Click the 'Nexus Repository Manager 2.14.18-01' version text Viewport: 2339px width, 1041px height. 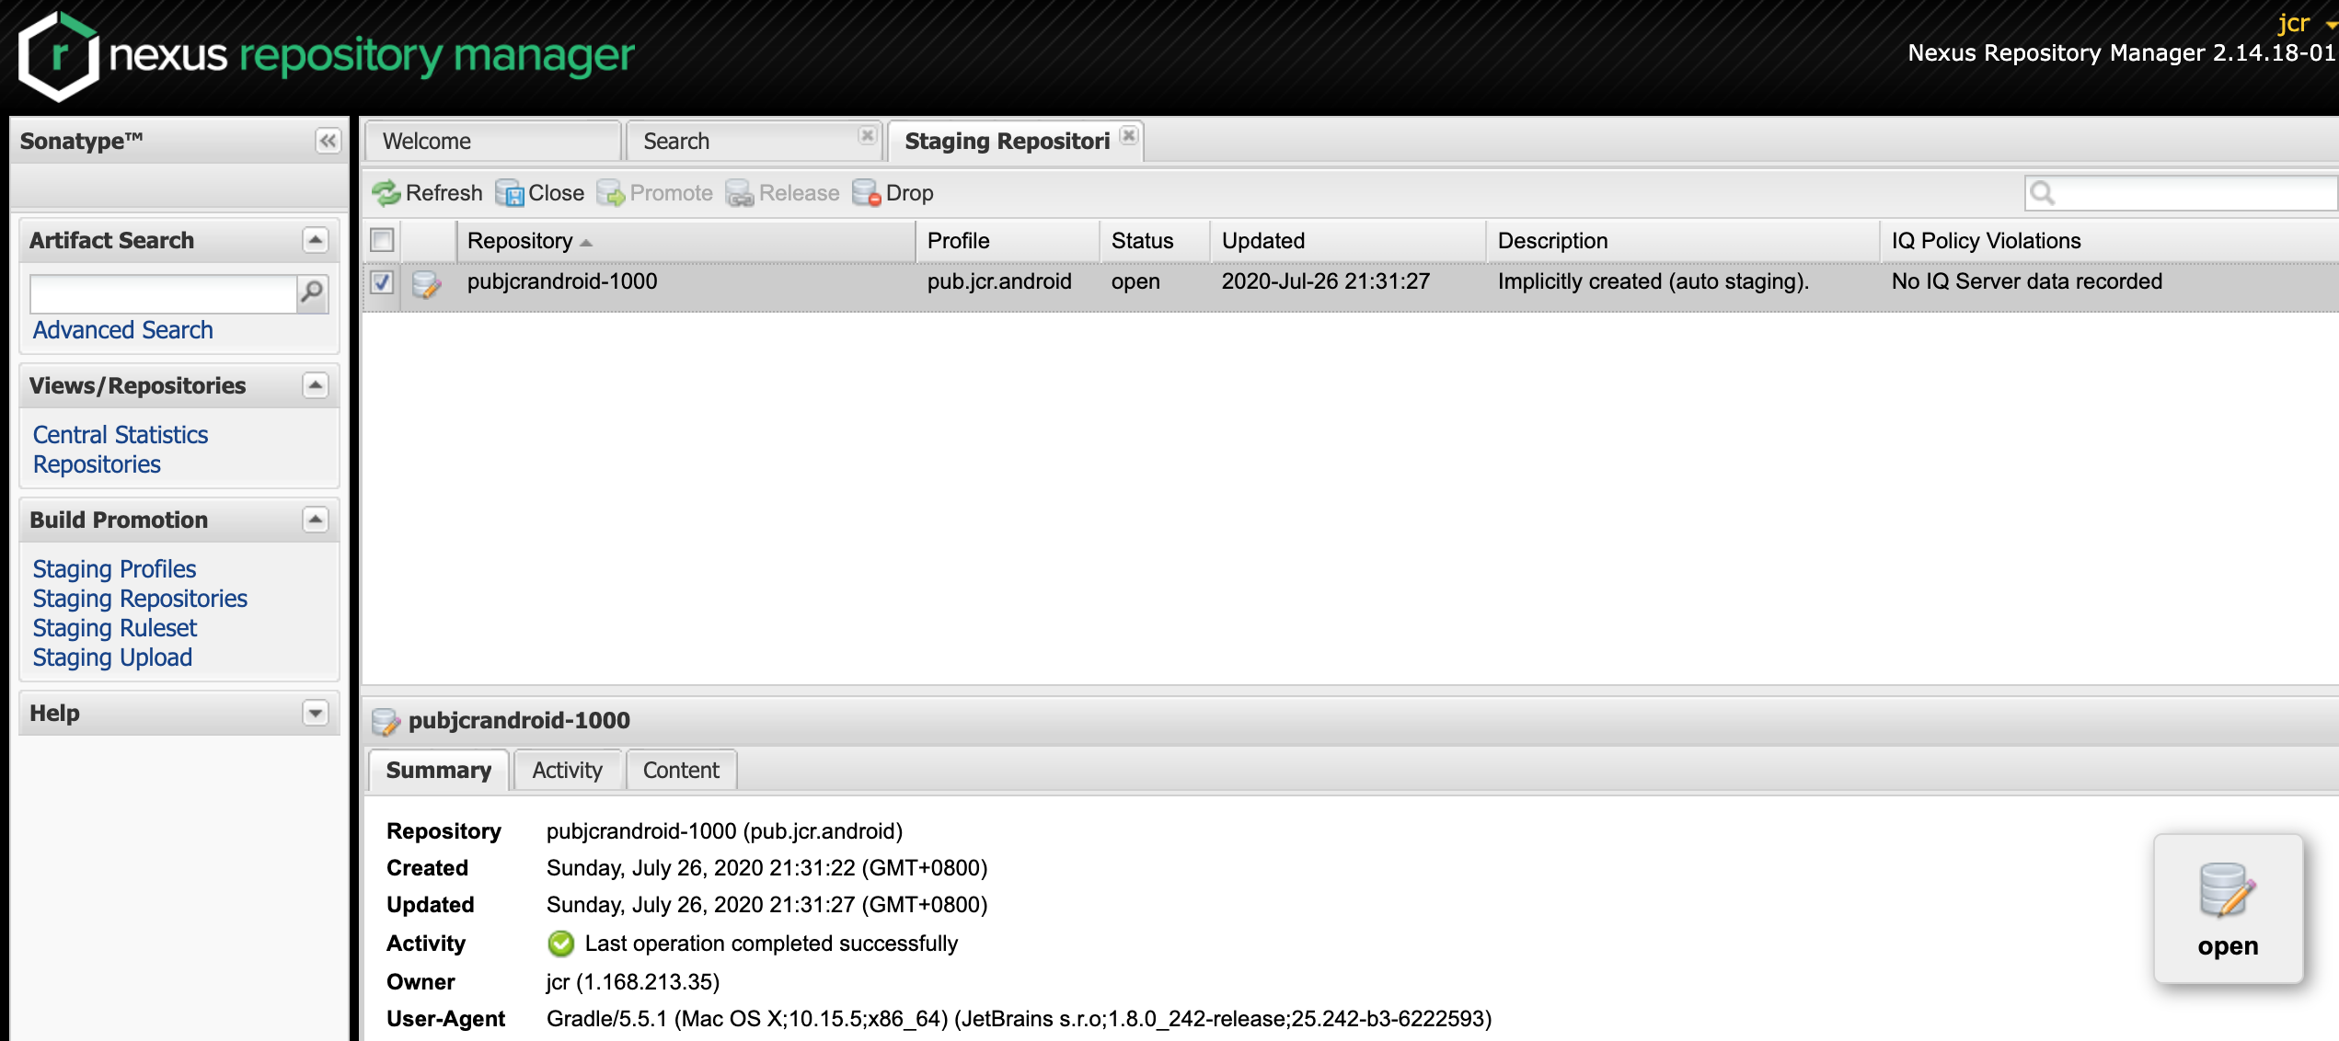tap(2122, 53)
